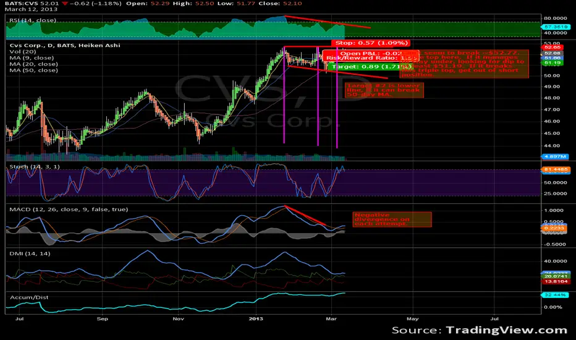Click the 46.00 price axis label

pos(553,121)
